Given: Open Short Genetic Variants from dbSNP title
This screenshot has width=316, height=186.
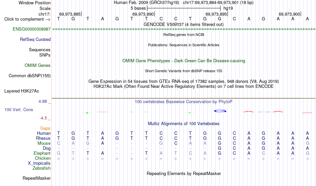Looking at the screenshot, I should pyautogui.click(x=184, y=71).
